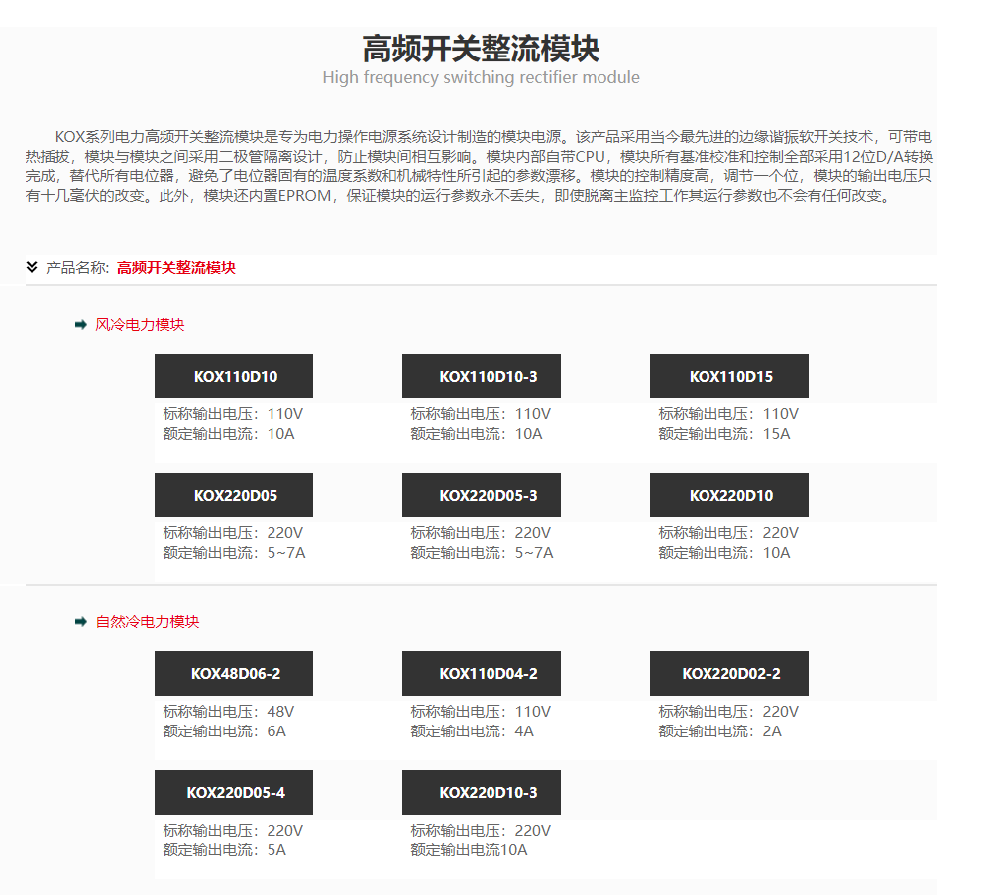Click the 标称输出电压: 48V spec text

(x=228, y=712)
